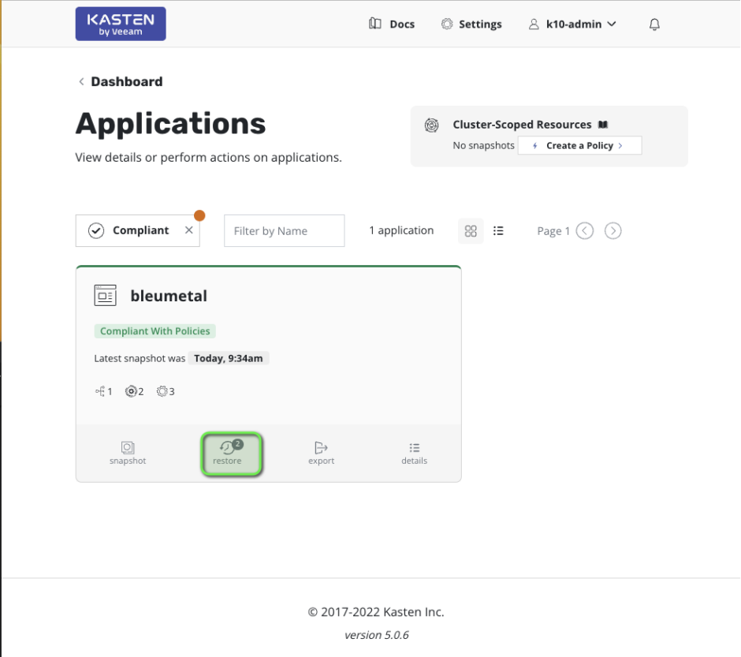
Task: Click the Cluster-Scoped Resources gear icon
Action: pyautogui.click(x=431, y=125)
